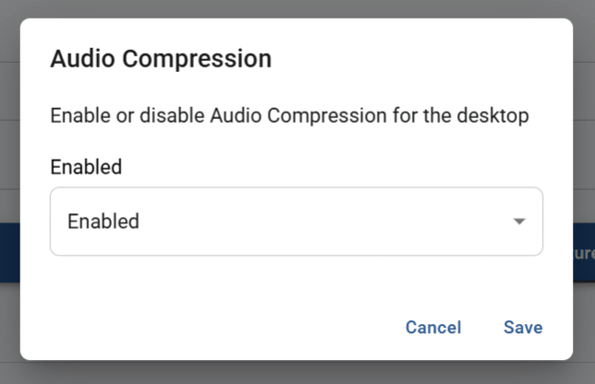Save the Audio Compression setting
Image resolution: width=595 pixels, height=384 pixels.
point(523,328)
